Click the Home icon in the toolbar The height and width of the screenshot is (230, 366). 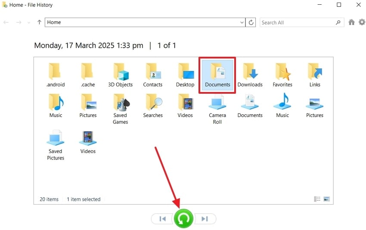click(351, 22)
